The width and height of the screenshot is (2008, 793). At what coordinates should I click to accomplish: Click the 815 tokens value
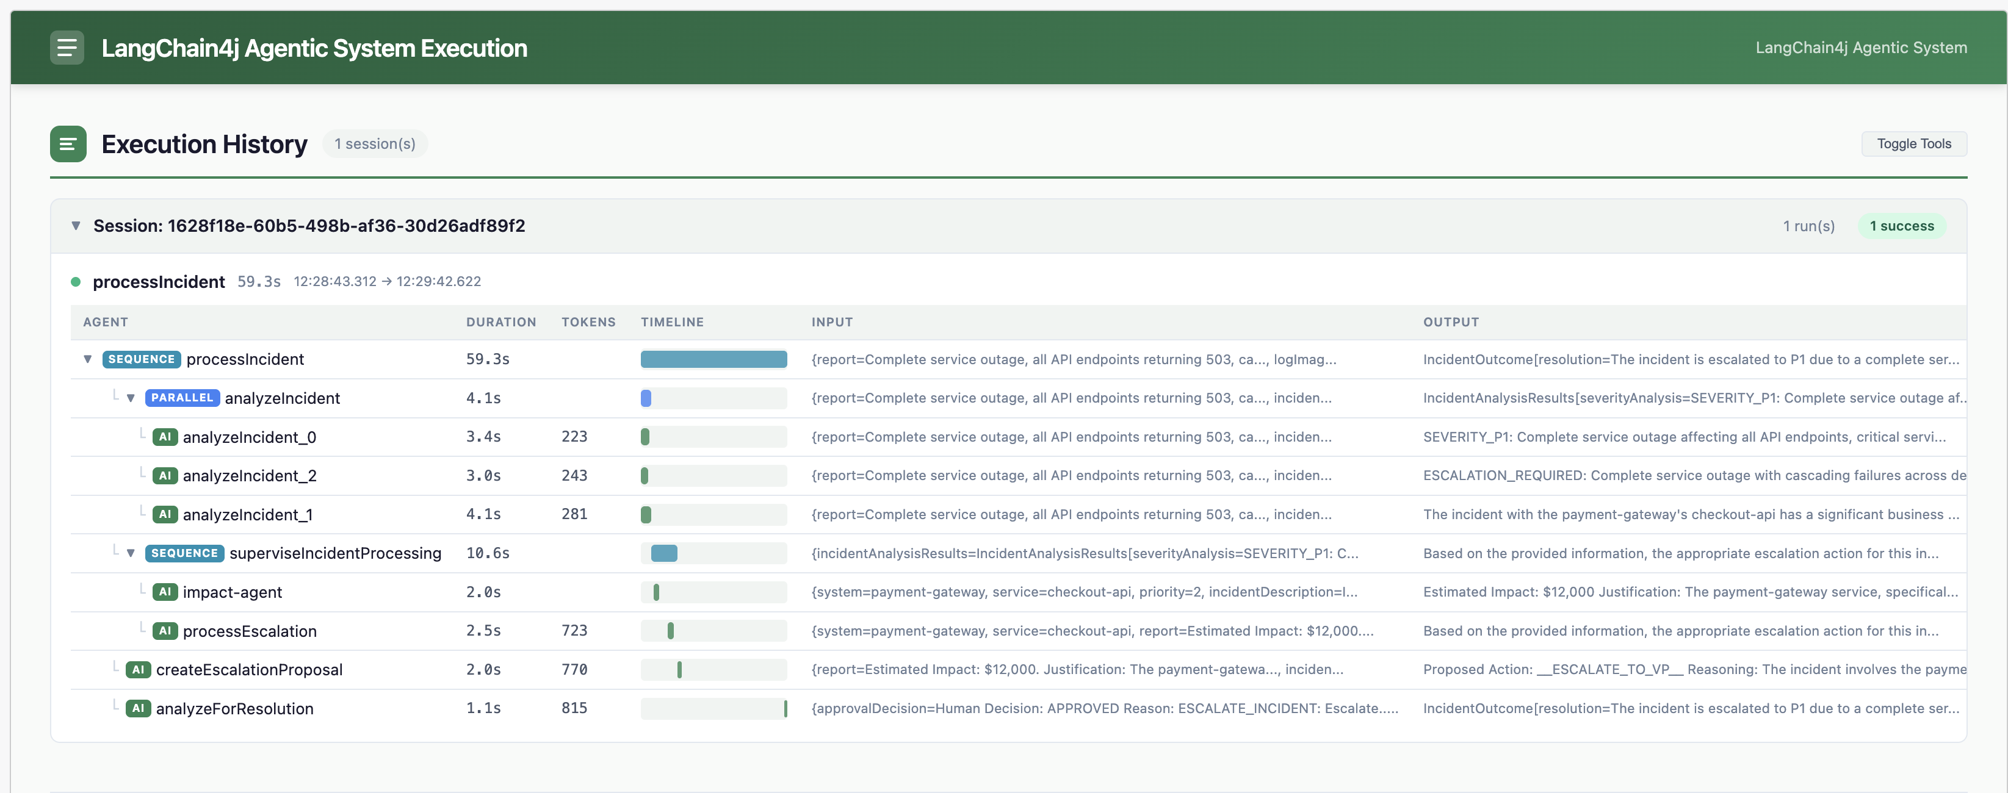tap(574, 708)
